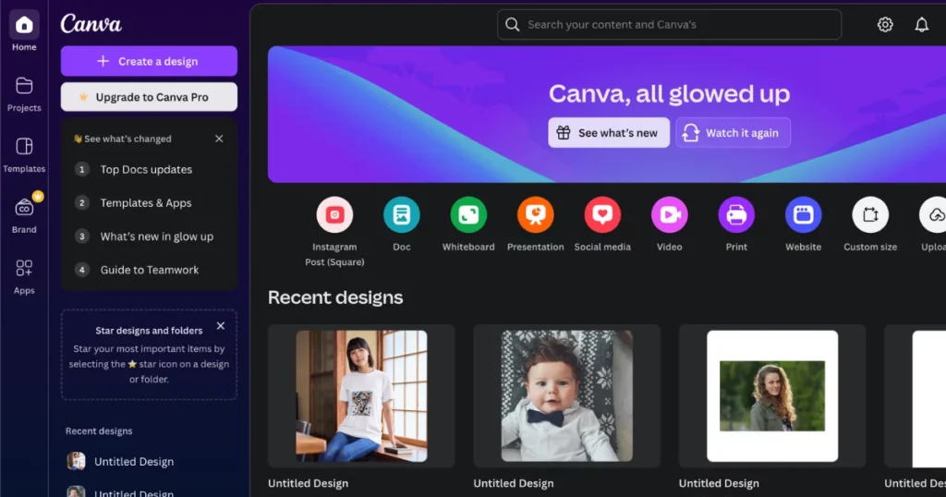Screen dimensions: 946x497
Task: Open Apps in the sidebar
Action: pyautogui.click(x=24, y=276)
